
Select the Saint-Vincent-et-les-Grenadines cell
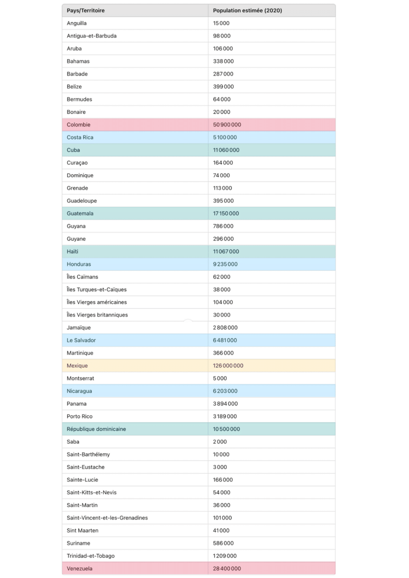(107, 518)
